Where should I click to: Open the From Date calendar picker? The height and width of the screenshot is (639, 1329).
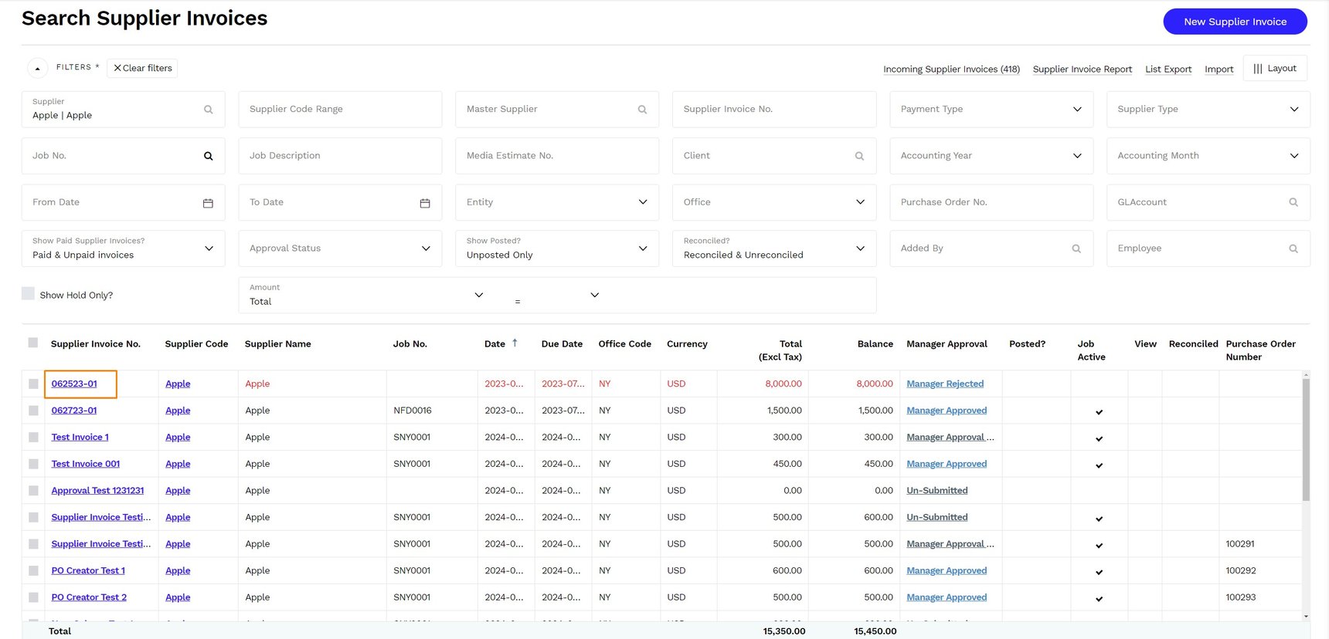(x=208, y=203)
